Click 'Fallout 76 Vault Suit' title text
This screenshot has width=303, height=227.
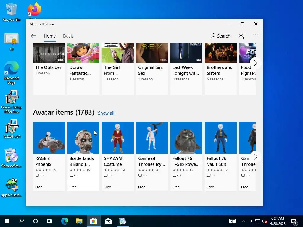tap(216, 161)
